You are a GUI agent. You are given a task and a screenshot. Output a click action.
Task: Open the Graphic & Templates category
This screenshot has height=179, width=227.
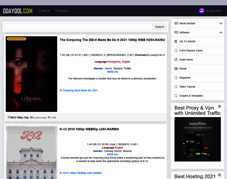pyautogui.click(x=198, y=96)
